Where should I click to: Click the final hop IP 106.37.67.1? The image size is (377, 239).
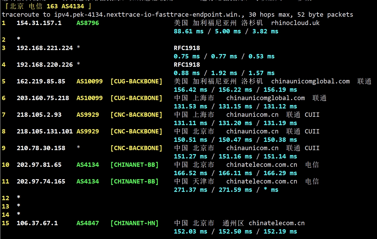click(x=37, y=223)
